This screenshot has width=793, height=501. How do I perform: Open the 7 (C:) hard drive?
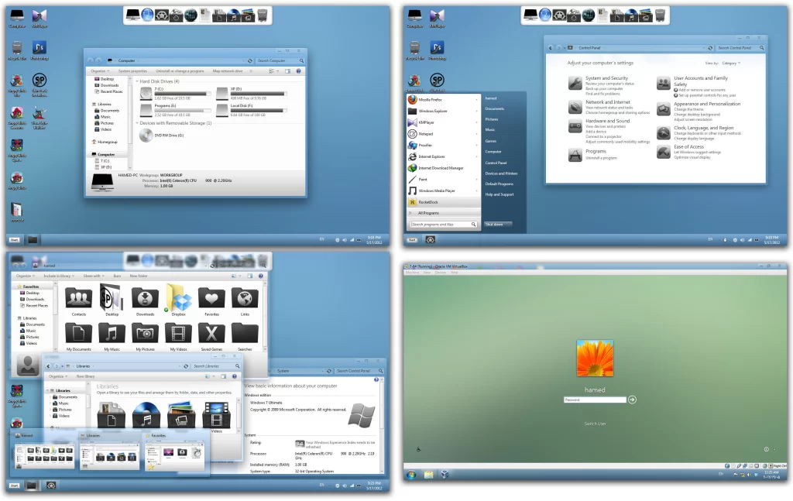(x=146, y=94)
